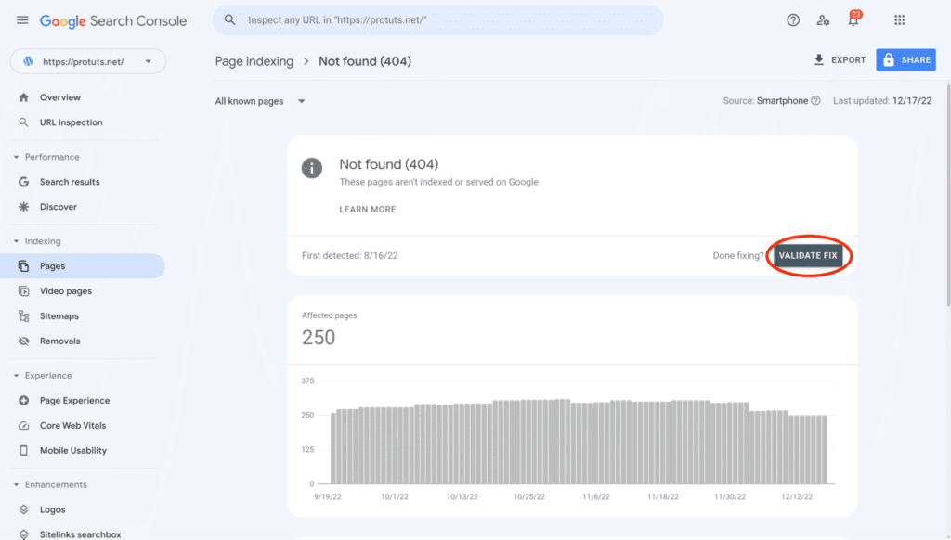Select URL inspection in sidebar
Screen dimensions: 951x540
coord(71,122)
